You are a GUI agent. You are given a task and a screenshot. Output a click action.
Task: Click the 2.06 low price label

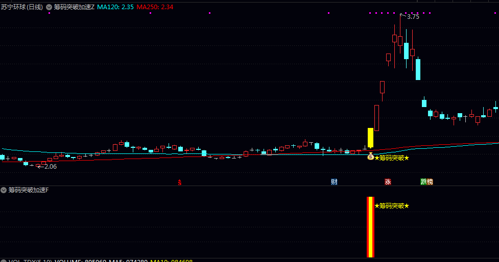coord(51,167)
